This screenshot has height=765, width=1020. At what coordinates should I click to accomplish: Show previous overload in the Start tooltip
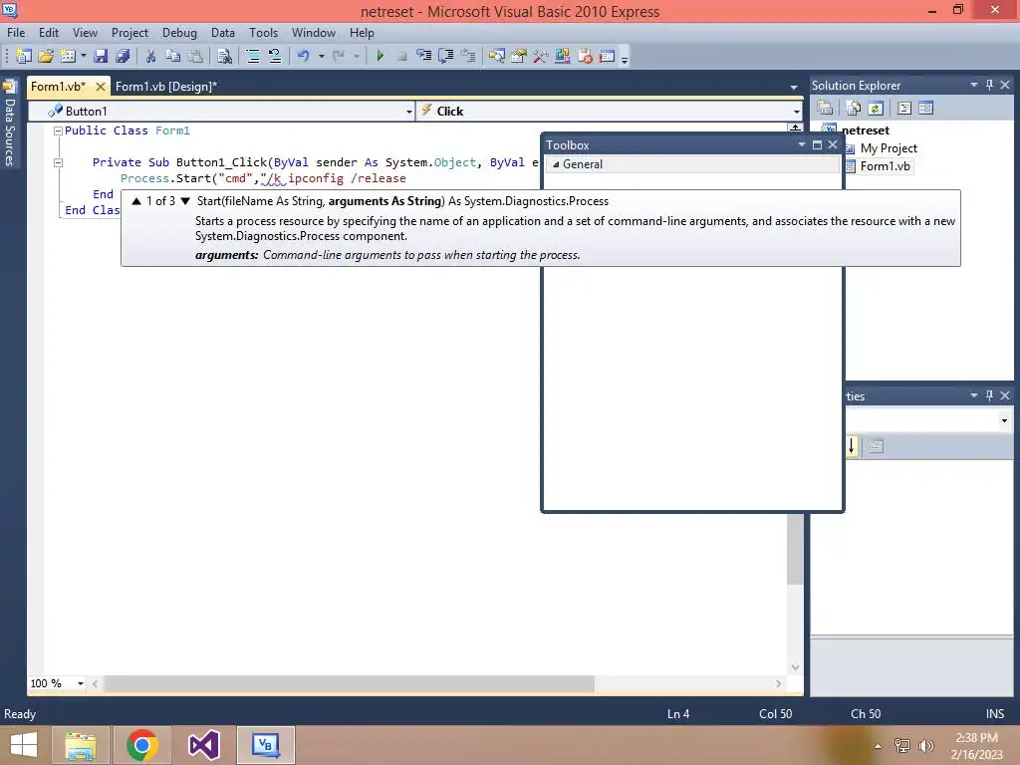tap(136, 201)
